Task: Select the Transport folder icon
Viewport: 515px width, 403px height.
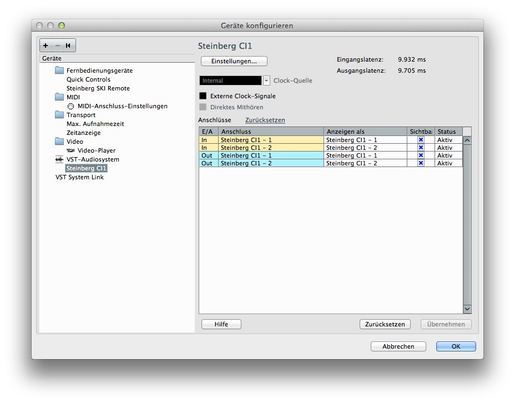Action: 59,114
